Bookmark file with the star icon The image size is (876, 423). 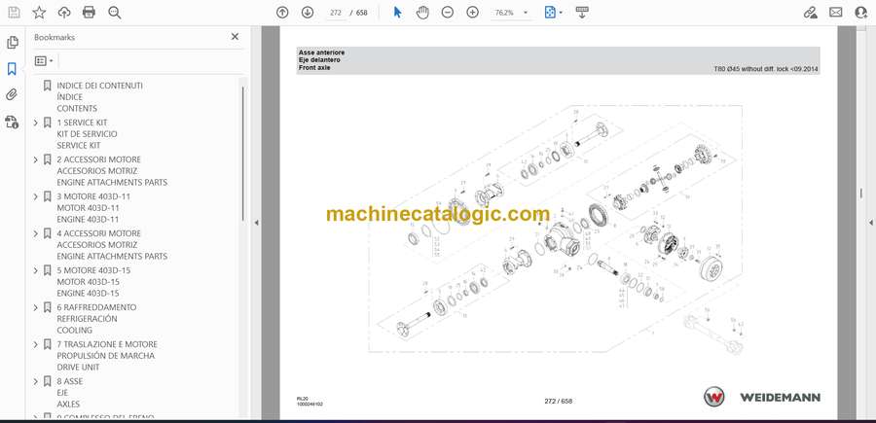click(x=39, y=13)
